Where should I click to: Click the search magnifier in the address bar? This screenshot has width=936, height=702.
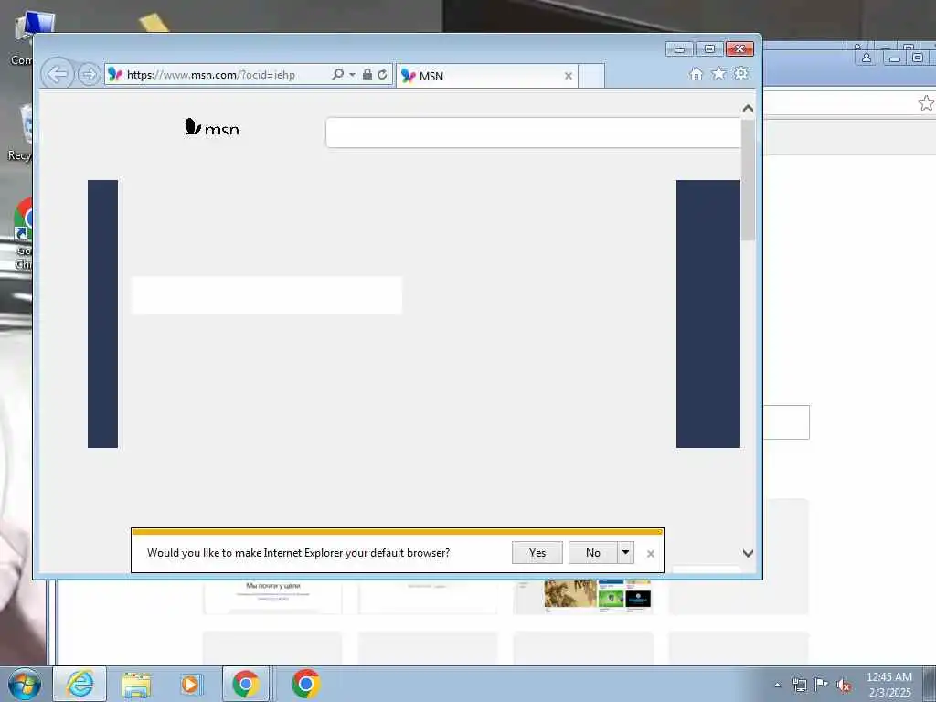point(337,74)
